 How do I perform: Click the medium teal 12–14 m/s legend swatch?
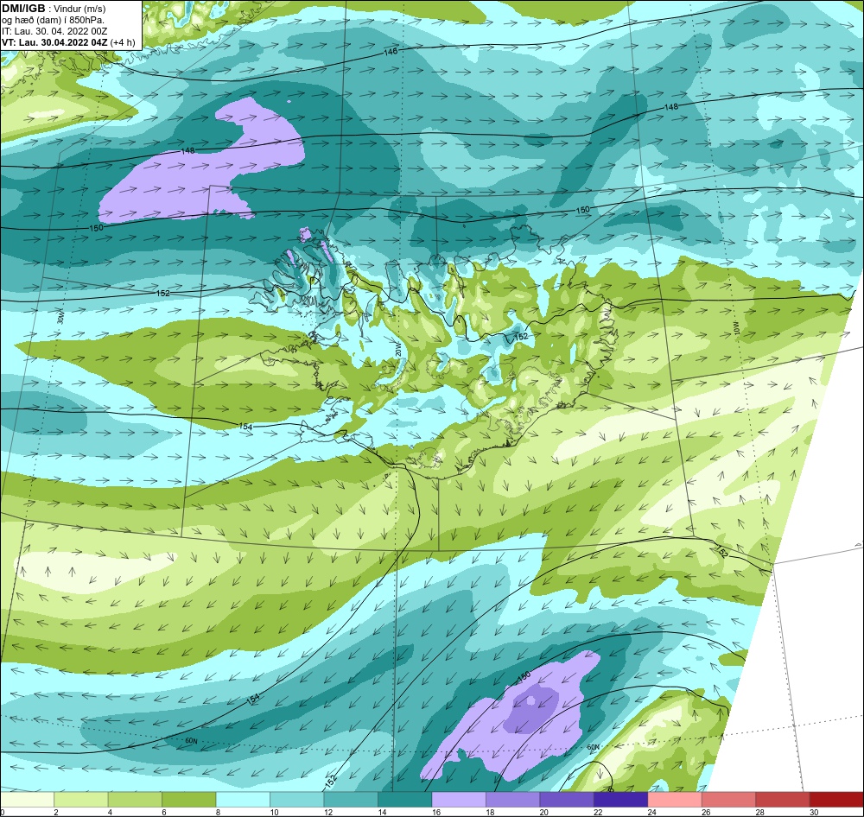click(351, 800)
